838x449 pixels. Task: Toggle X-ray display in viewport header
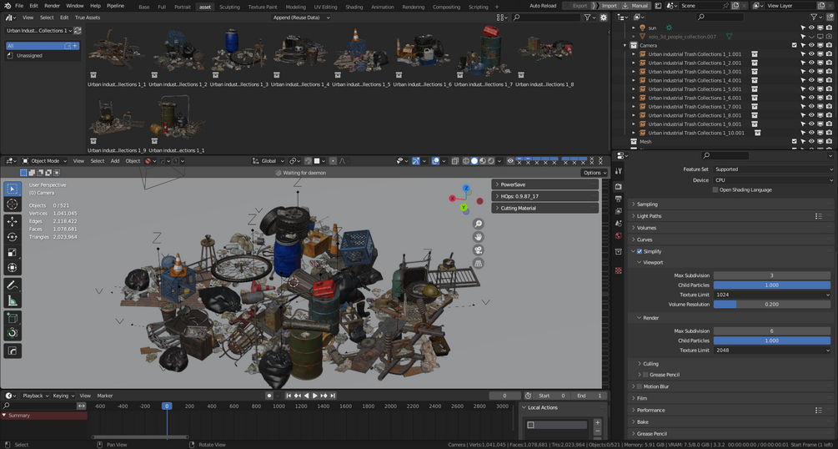[454, 160]
